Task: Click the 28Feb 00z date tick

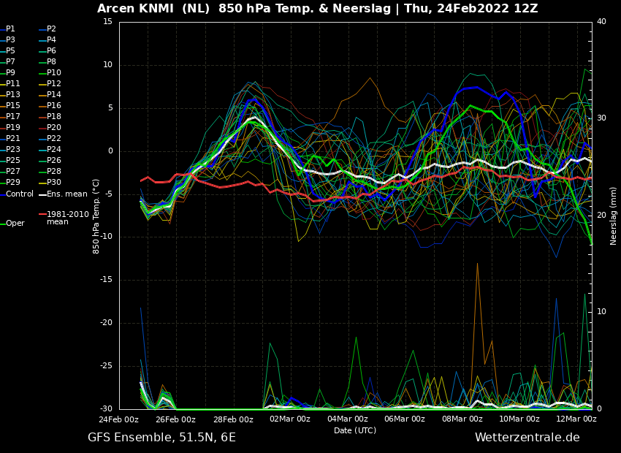Action: coord(233,419)
